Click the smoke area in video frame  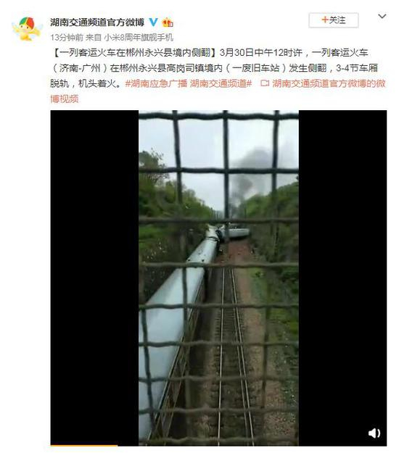click(x=253, y=173)
